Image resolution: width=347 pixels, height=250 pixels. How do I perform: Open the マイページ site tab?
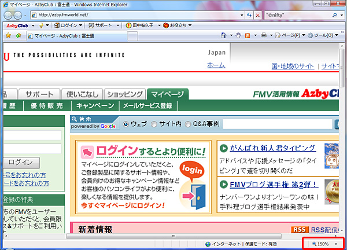(x=168, y=94)
